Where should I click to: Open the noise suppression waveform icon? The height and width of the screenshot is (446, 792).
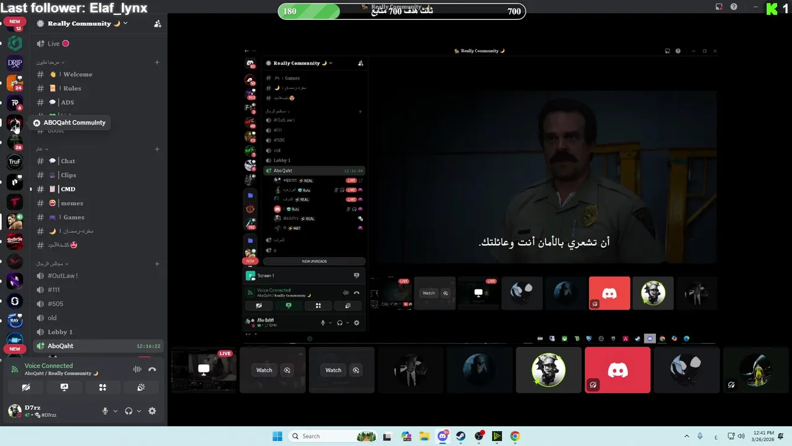tap(137, 369)
